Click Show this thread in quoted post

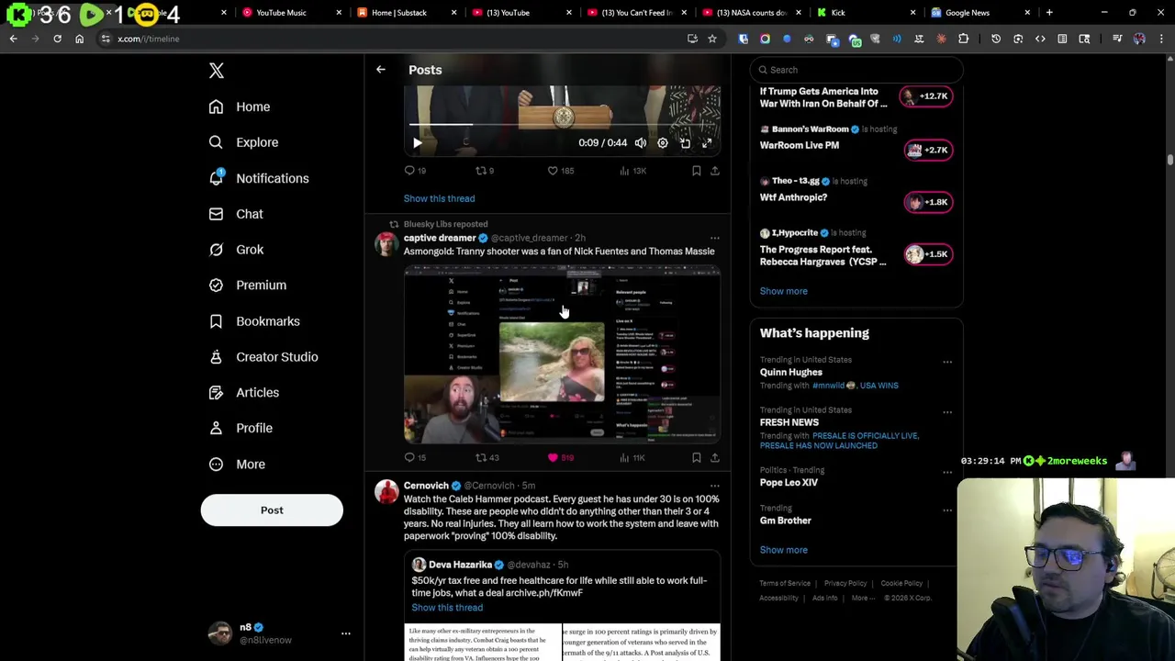coord(447,608)
